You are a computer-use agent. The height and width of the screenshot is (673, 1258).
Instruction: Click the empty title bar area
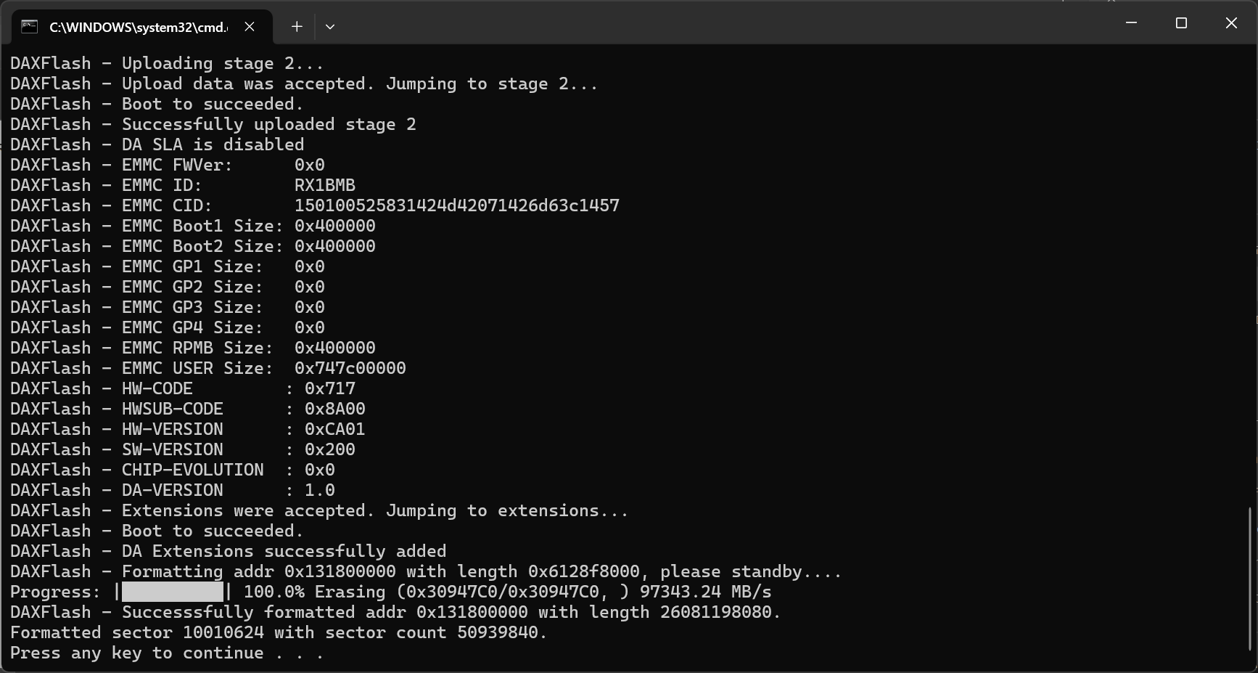[725, 23]
